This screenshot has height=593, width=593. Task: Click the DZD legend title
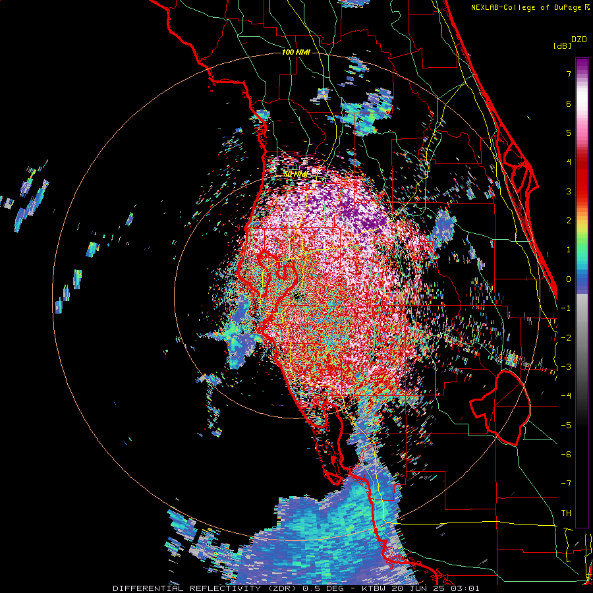(x=579, y=40)
